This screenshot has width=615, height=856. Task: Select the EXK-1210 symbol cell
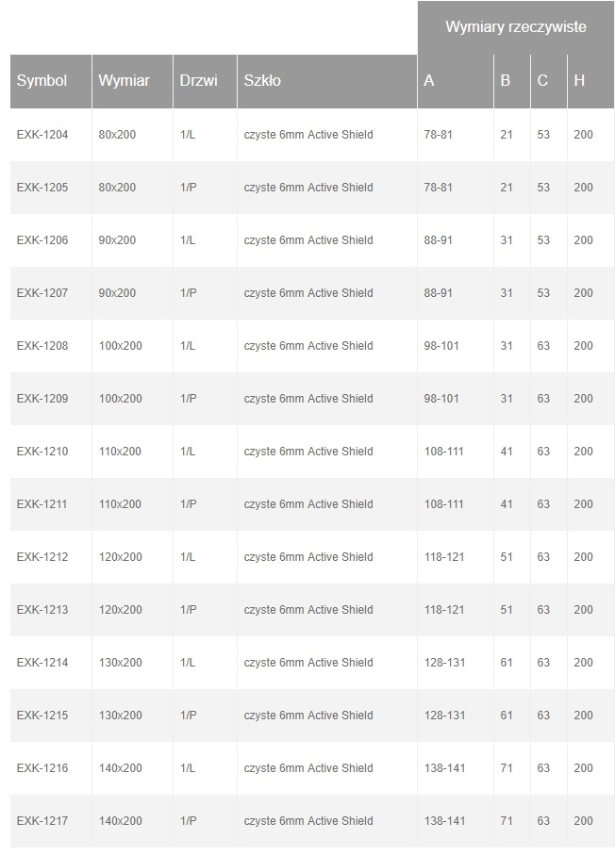click(42, 452)
